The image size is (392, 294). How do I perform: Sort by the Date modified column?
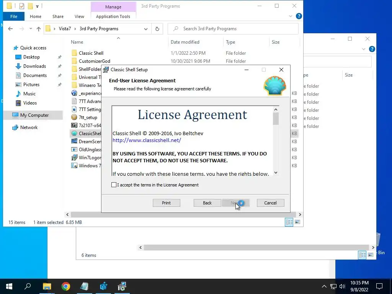pos(185,42)
